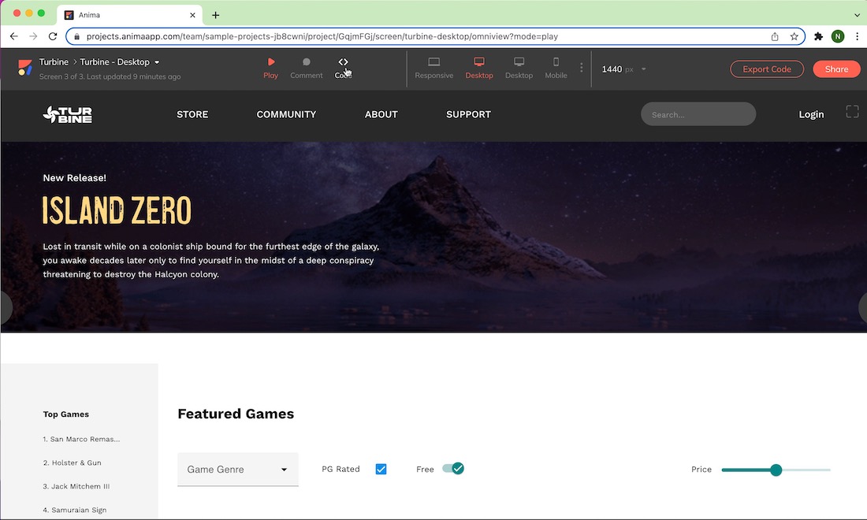Image resolution: width=867 pixels, height=520 pixels.
Task: Open the STORE menu item
Action: [192, 114]
